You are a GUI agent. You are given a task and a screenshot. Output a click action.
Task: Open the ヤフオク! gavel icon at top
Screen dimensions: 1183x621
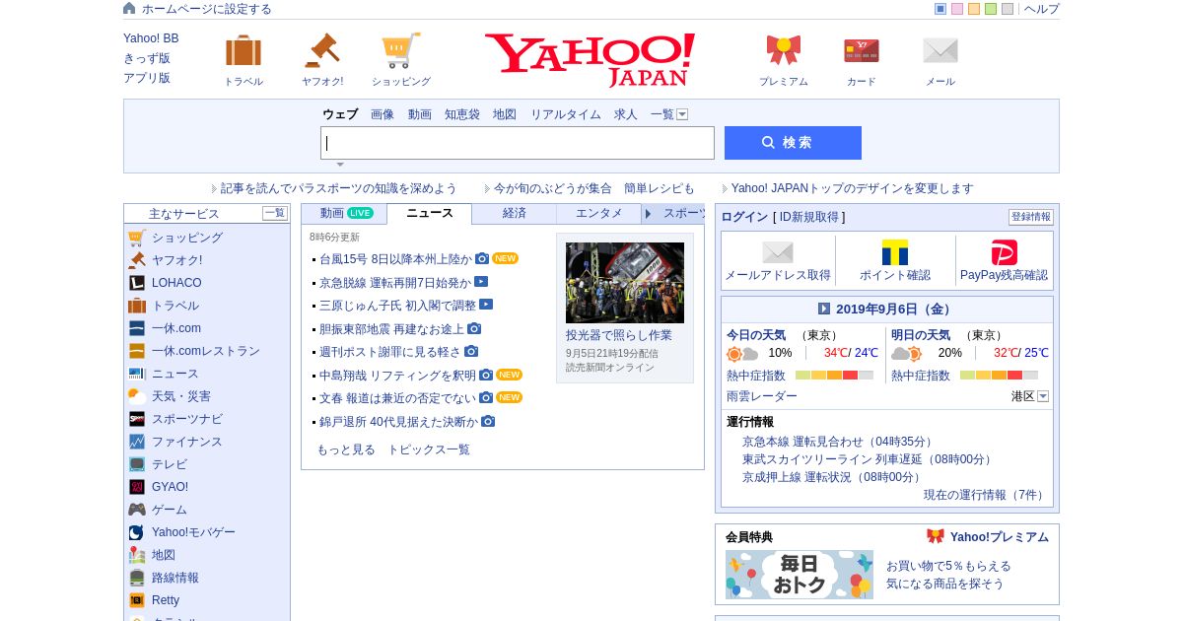(x=321, y=50)
